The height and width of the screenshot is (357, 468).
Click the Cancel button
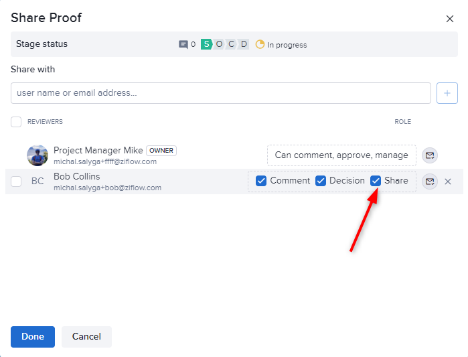pyautogui.click(x=86, y=337)
